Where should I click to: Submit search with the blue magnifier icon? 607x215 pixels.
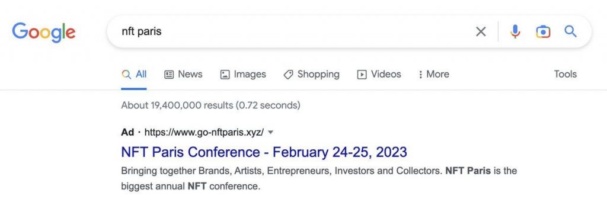(x=571, y=31)
